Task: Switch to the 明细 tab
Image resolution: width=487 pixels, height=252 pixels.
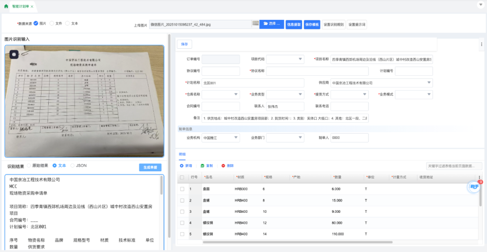Action: [x=182, y=154]
